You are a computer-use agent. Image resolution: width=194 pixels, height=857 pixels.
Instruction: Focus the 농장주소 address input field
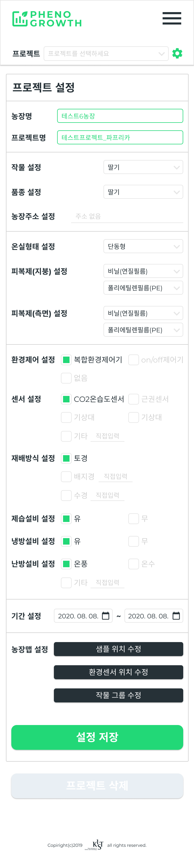pyautogui.click(x=127, y=216)
